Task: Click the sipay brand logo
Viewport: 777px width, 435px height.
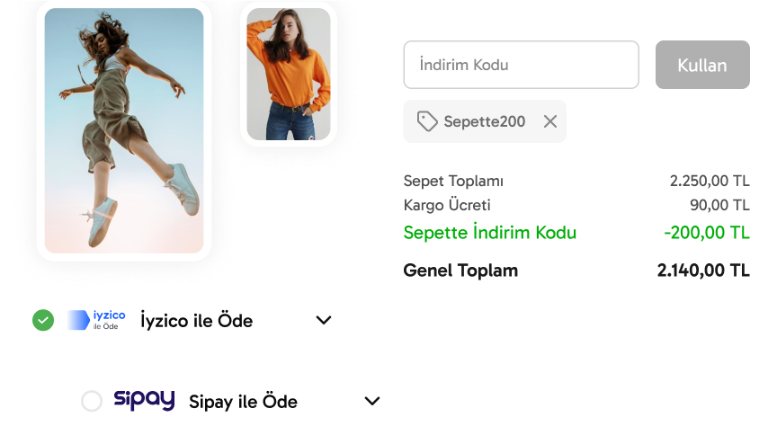Action: pyautogui.click(x=144, y=401)
